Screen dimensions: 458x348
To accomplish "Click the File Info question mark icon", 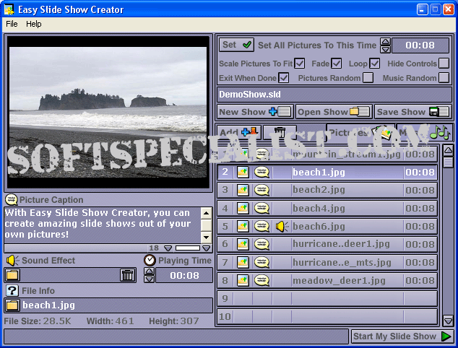I will coord(12,290).
